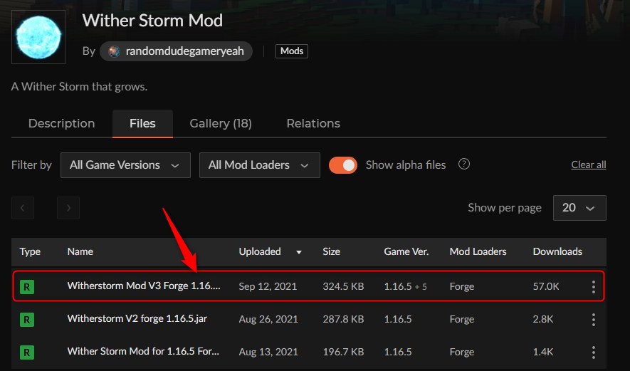This screenshot has height=371, width=630.
Task: Click the Uploaded sort arrow icon
Action: pyautogui.click(x=298, y=252)
